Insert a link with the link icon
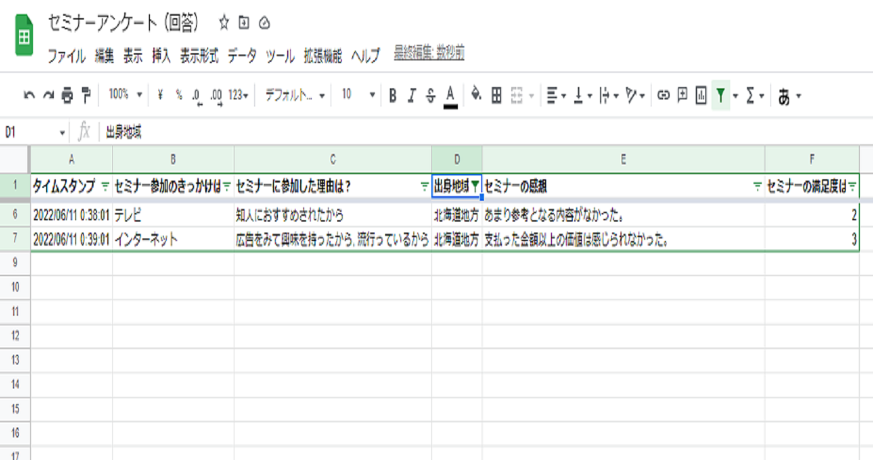This screenshot has height=460, width=873. (663, 96)
